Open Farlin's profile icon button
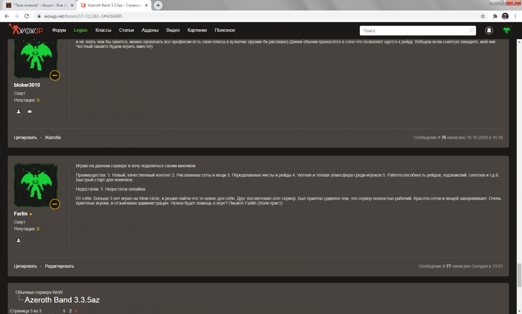This screenshot has height=314, width=522. point(18,240)
